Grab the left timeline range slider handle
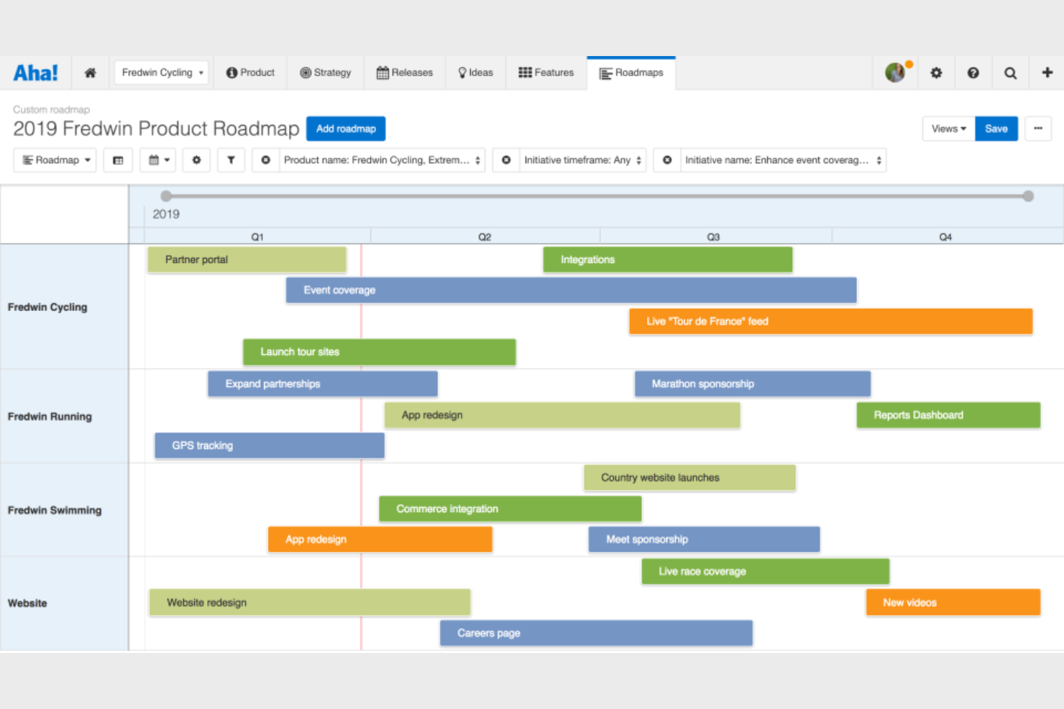Viewport: 1064px width, 709px height. pyautogui.click(x=166, y=196)
